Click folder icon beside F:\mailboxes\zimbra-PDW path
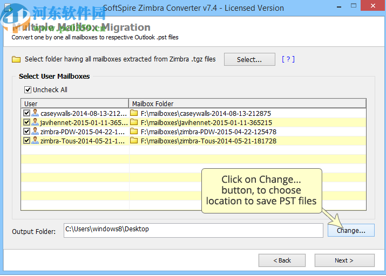 coord(134,132)
